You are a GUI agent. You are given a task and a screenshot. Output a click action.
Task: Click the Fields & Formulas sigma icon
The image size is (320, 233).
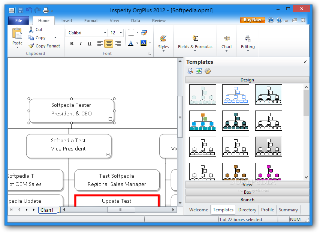195,38
